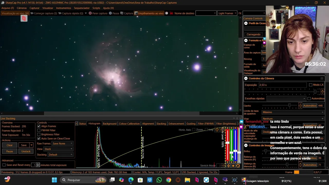The height and width of the screenshot is (185, 329).
Task: Switch to the Enhancement tab
Action: pos(176,124)
